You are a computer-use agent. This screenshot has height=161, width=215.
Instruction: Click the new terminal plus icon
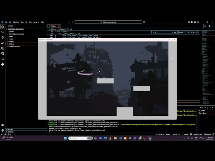(x=201, y=108)
